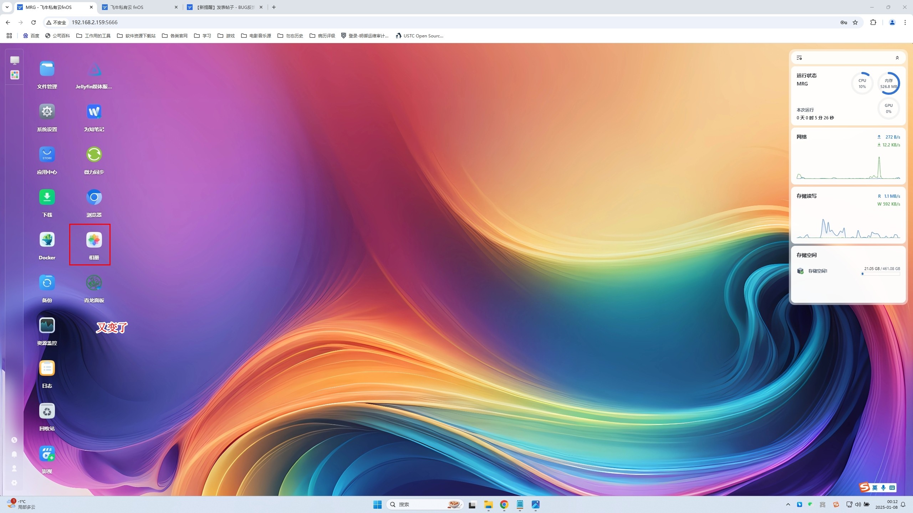Click the taskbar weather widget

click(x=21, y=504)
